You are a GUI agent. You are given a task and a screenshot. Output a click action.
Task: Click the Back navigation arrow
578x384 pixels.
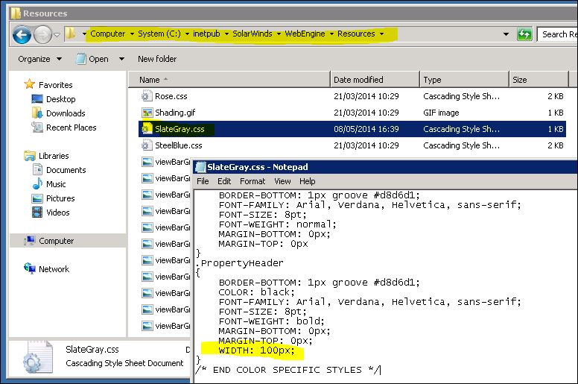[22, 35]
